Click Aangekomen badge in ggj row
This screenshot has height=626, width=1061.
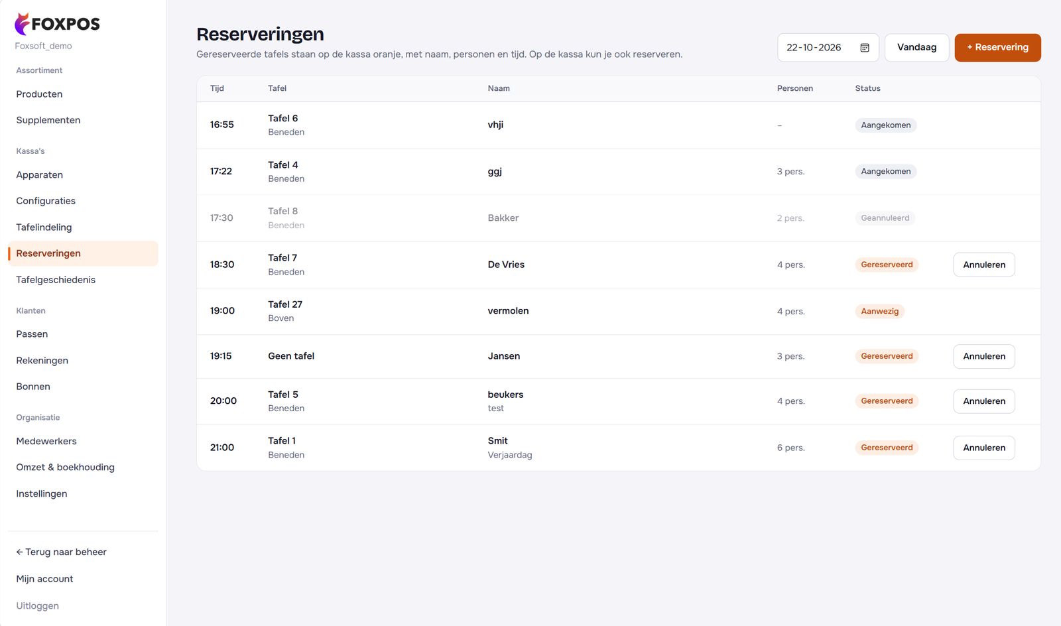(x=886, y=172)
